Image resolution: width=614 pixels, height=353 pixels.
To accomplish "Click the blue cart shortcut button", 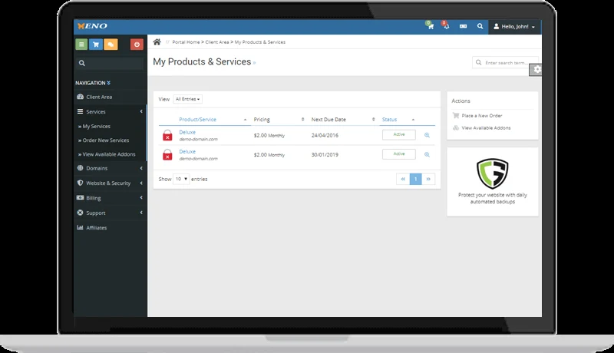I will coord(95,45).
